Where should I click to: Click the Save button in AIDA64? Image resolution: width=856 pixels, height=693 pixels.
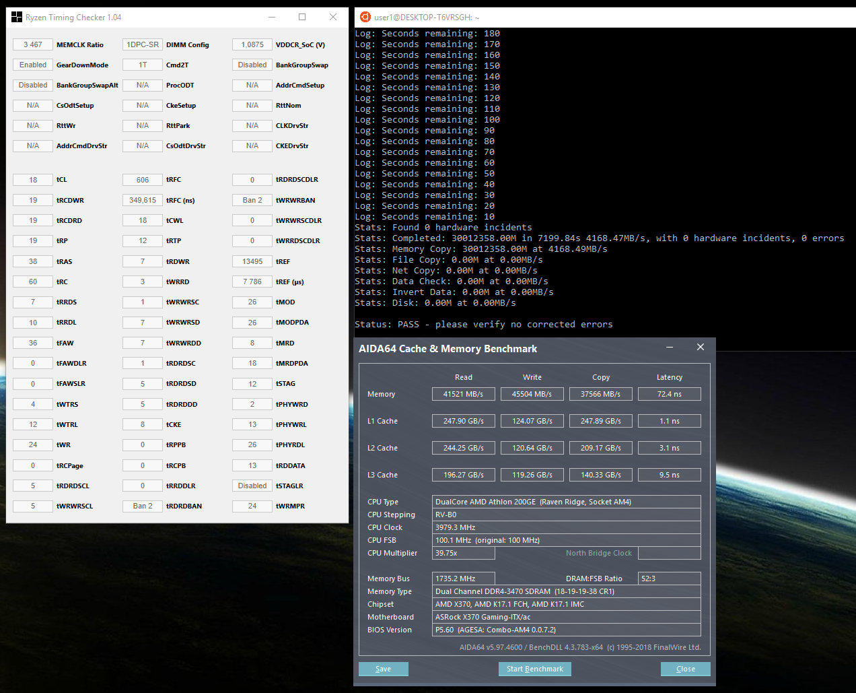coord(384,669)
